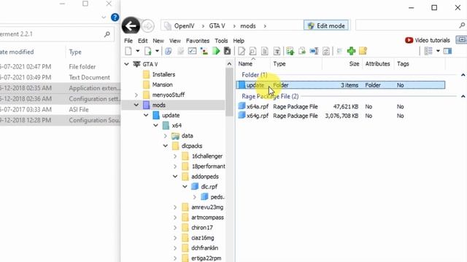Collapse the dlcpacks tree folder
467x262 pixels.
(x=166, y=146)
